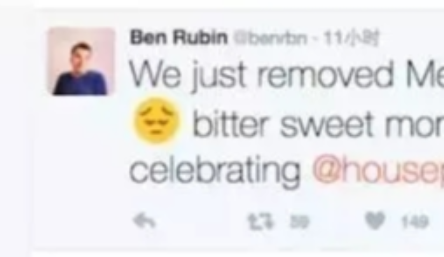Click blank space between reply and retweet icons

pos(202,222)
